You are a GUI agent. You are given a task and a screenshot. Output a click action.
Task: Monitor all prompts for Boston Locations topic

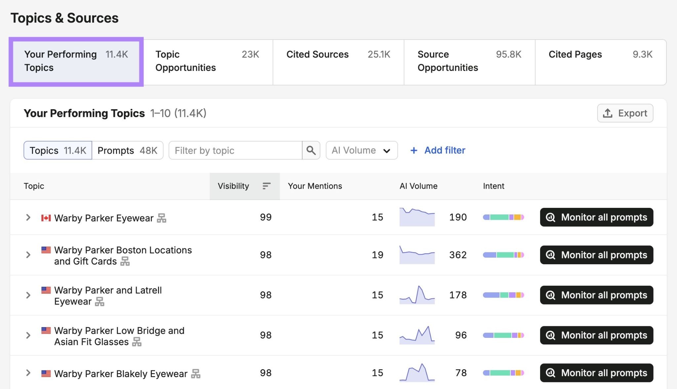pos(597,255)
